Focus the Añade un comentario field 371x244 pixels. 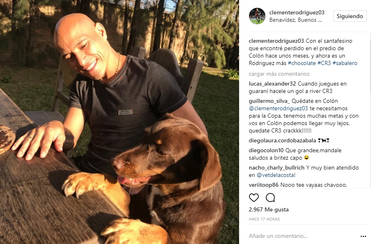[x=303, y=236]
